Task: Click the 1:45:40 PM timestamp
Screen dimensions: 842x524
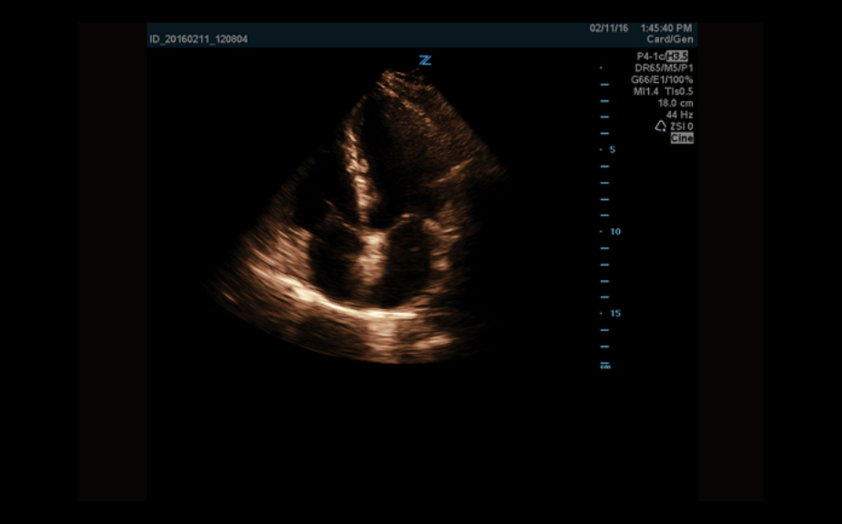Action: pyautogui.click(x=666, y=28)
